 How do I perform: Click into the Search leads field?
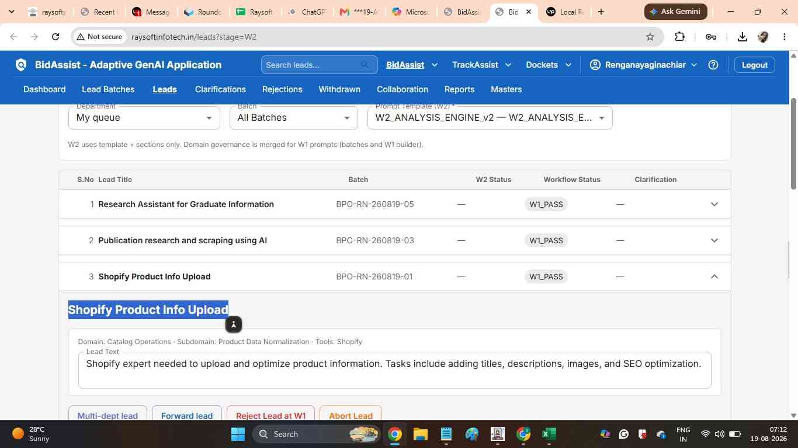pos(312,65)
